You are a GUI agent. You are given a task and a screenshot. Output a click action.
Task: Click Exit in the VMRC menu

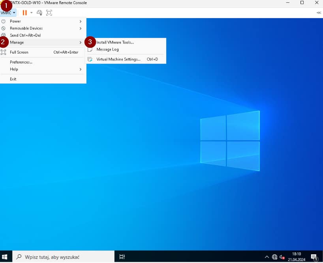(13, 79)
